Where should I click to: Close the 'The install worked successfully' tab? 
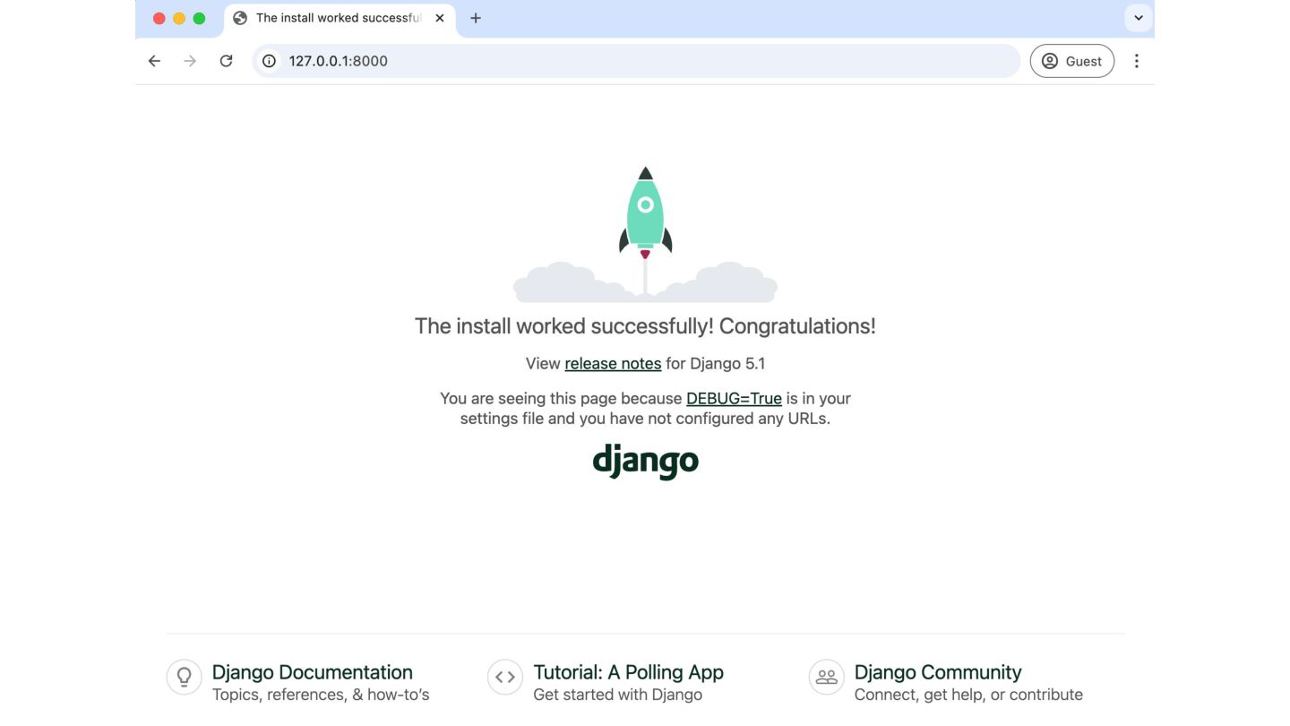[440, 18]
